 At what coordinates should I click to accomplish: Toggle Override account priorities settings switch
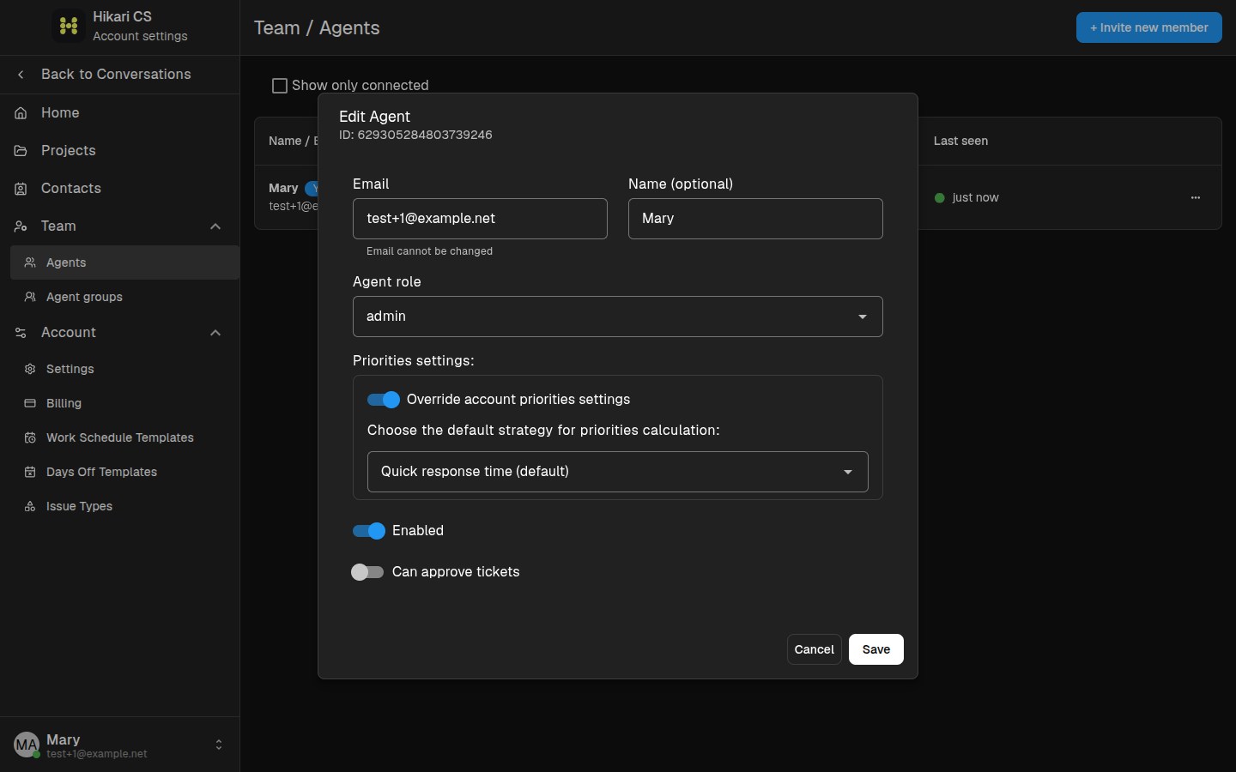[x=384, y=400]
